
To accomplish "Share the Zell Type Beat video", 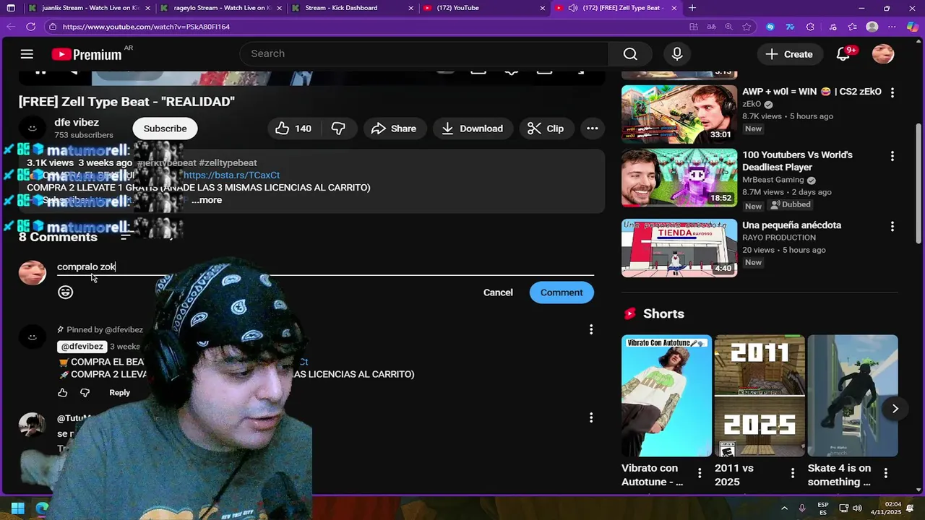I will (x=393, y=129).
